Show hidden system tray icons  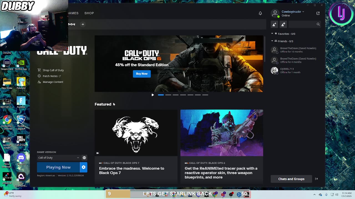pyautogui.click(x=314, y=195)
